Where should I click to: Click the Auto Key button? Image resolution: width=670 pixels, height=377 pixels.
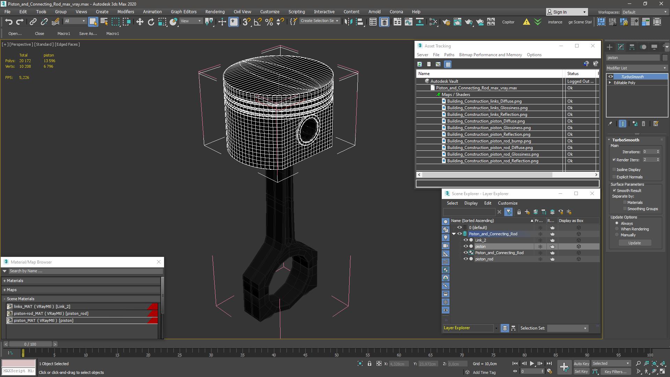(x=581, y=364)
